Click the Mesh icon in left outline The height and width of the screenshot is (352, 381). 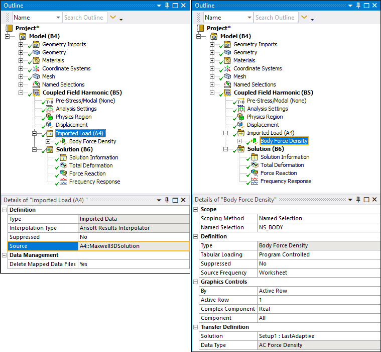point(36,76)
